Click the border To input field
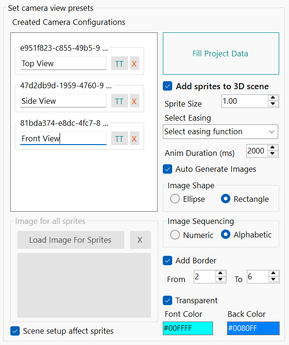This screenshot has width=289, height=345. (258, 277)
